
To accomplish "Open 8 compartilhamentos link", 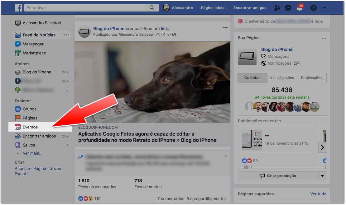I will coord(206,198).
